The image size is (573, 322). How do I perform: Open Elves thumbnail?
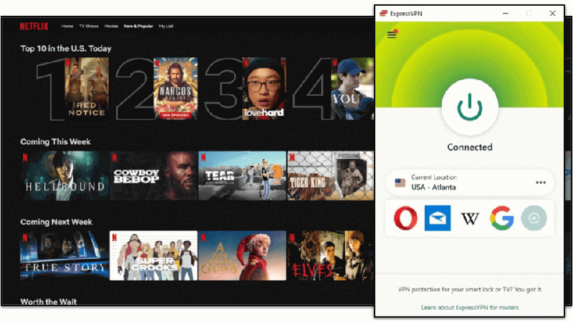(331, 255)
